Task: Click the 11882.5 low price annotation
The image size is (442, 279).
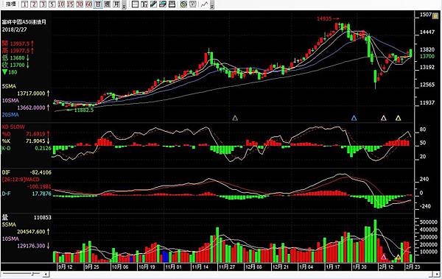Action: (x=84, y=110)
